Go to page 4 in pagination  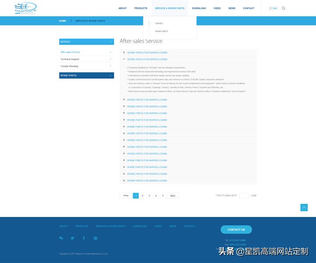[156, 195]
